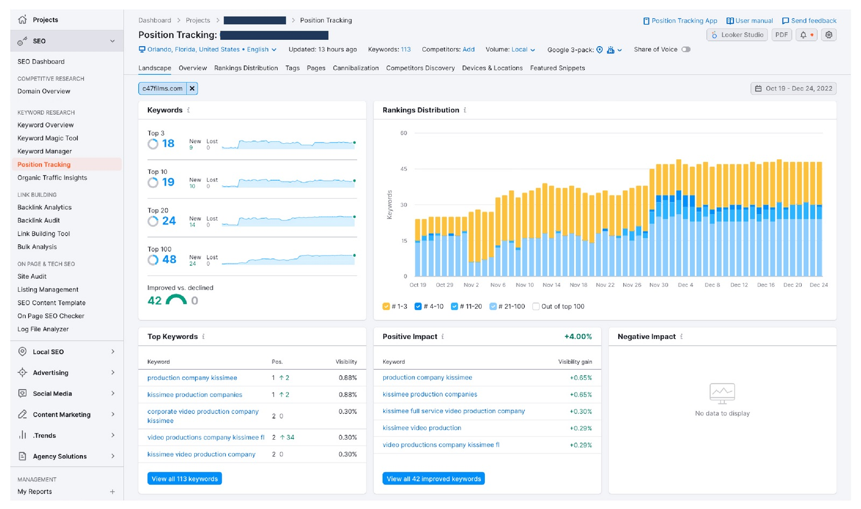The image size is (861, 509).
Task: Open the Oct 19 - Dec 24 date picker
Action: tap(793, 89)
